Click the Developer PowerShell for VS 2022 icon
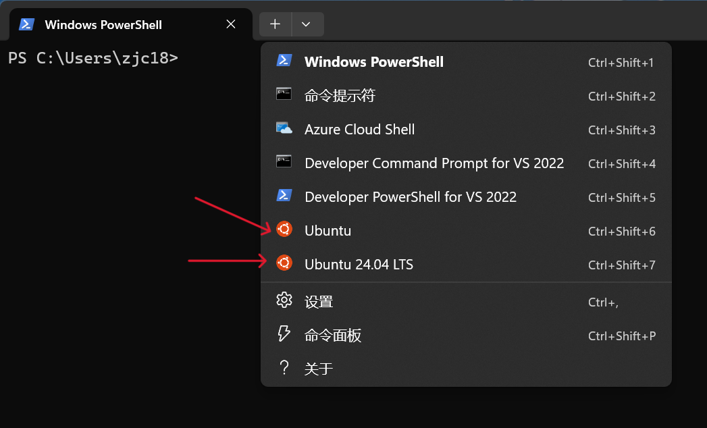Viewport: 707px width, 428px height. [284, 196]
